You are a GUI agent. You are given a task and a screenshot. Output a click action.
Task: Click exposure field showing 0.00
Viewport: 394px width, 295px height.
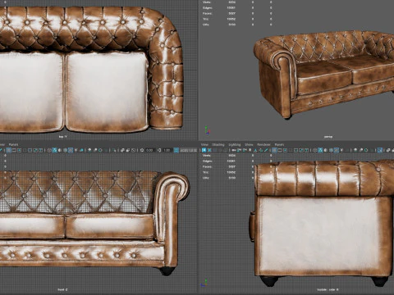click(149, 150)
